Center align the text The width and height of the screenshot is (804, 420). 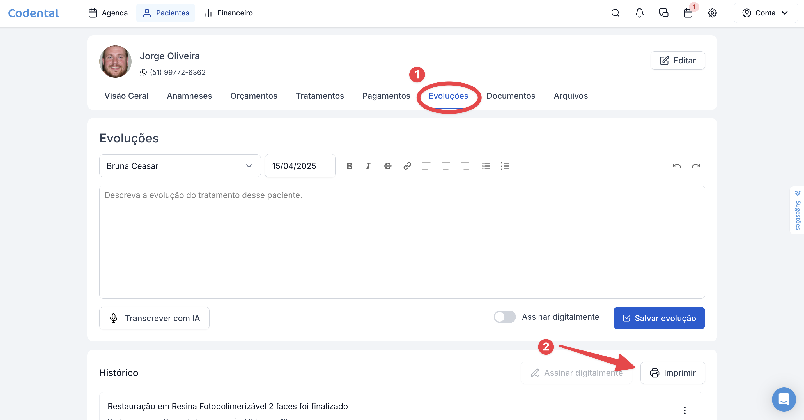(x=445, y=166)
